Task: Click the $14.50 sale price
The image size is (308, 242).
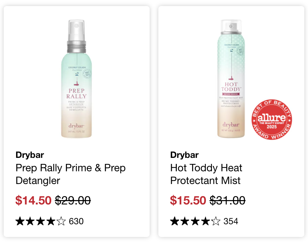Action: pyautogui.click(x=33, y=200)
